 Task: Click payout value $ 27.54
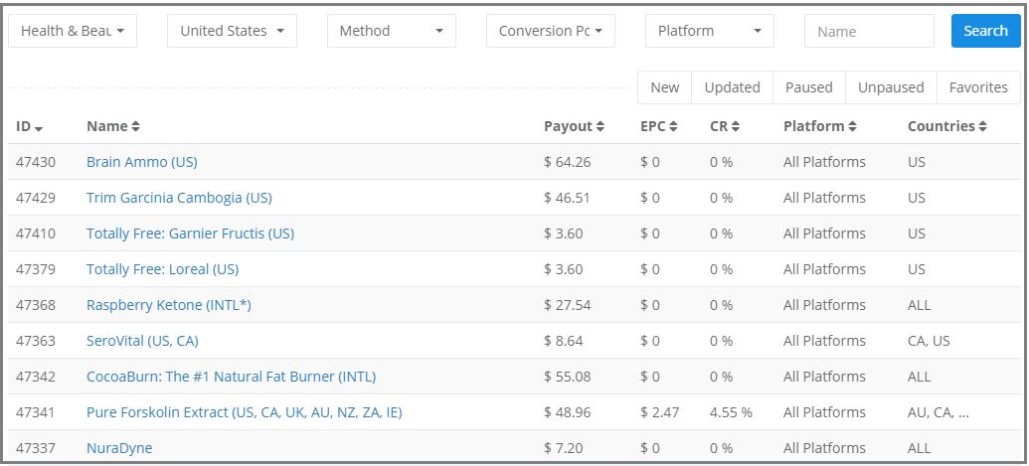[x=567, y=305]
